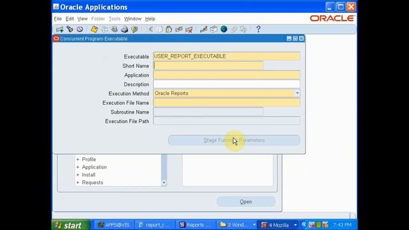This screenshot has width=409, height=230.
Task: Click the Window Help question mark icon
Action: pos(258,29)
